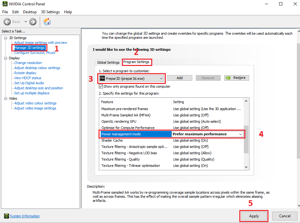Click the Setting column header
The height and width of the screenshot is (223, 300).
tap(207, 102)
